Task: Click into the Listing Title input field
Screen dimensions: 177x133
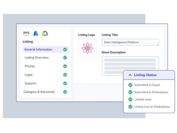Action: tap(130, 42)
